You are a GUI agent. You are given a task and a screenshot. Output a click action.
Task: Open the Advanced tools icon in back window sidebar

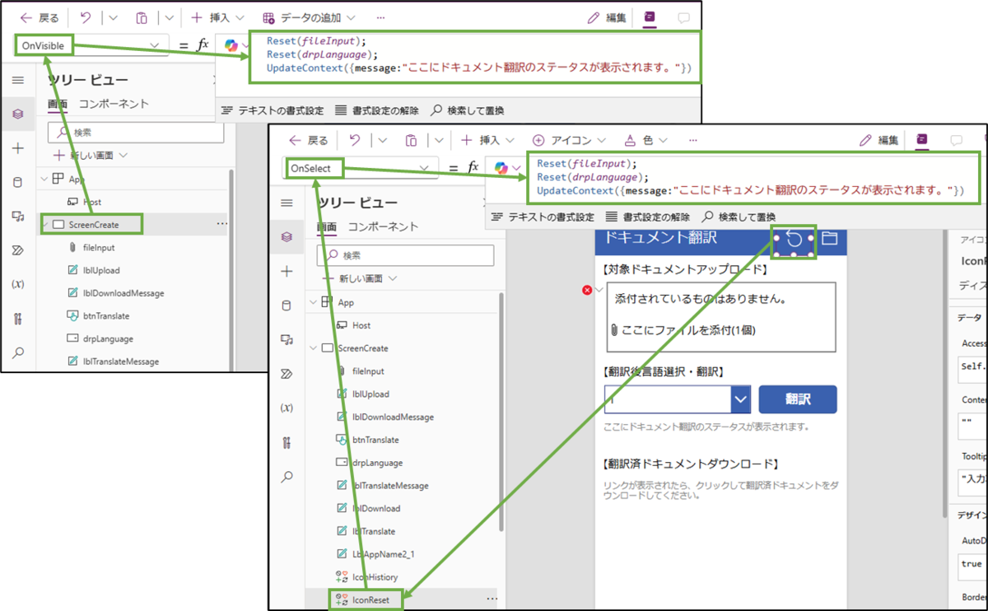point(18,319)
